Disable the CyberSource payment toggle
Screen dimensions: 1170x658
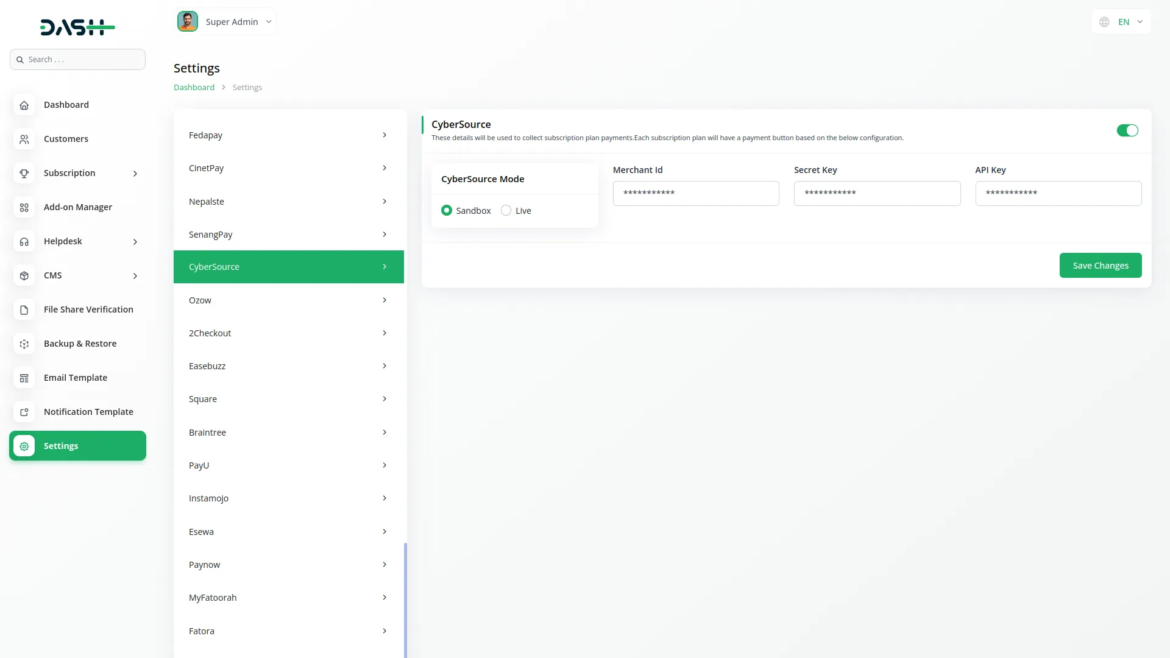tap(1127, 130)
